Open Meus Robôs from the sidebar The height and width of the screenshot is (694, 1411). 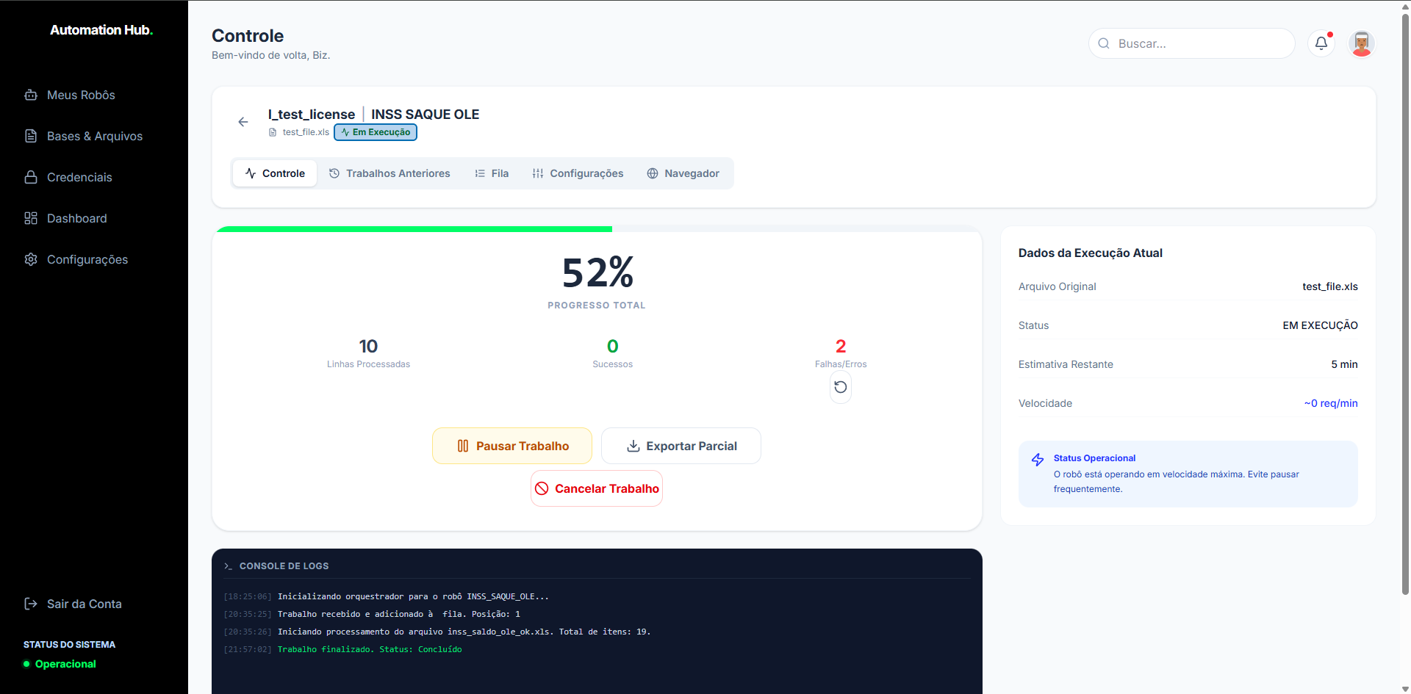pyautogui.click(x=81, y=95)
